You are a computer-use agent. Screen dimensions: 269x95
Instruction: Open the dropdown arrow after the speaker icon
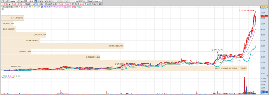pos(23,1)
